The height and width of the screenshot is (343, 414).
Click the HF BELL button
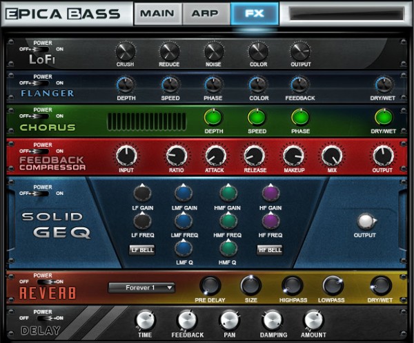coord(270,250)
